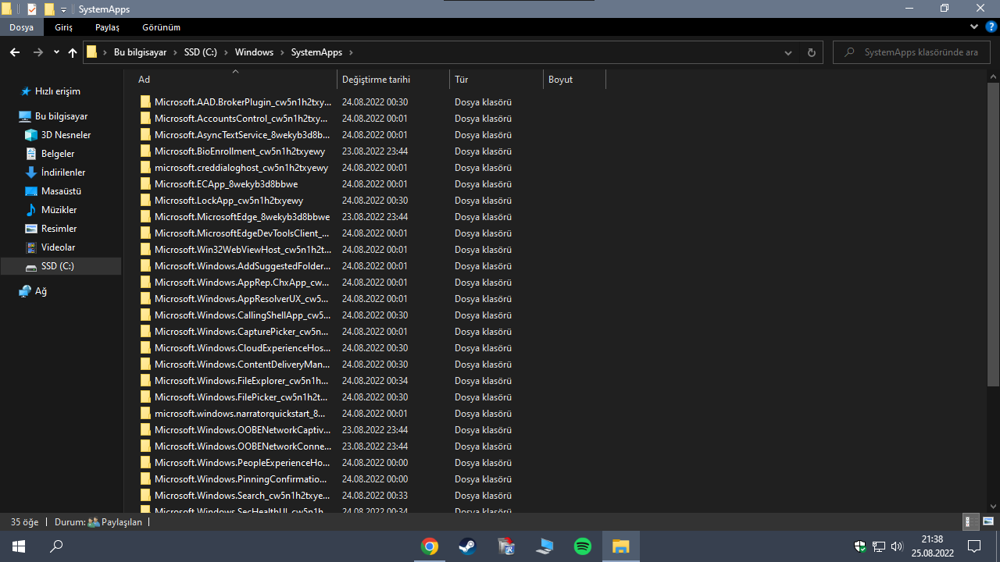Screen dimensions: 1000x562
Task: Expand the chevron after SSD (C:) breadcrumb
Action: coord(227,52)
